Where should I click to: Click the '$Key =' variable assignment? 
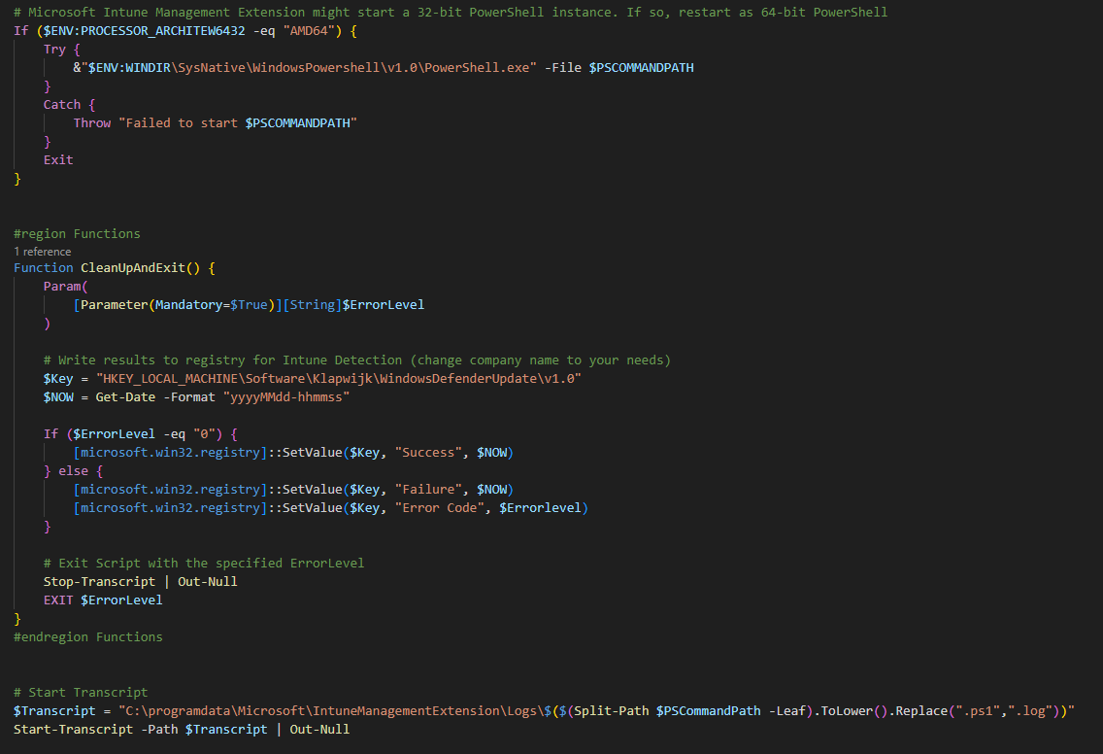click(x=65, y=379)
